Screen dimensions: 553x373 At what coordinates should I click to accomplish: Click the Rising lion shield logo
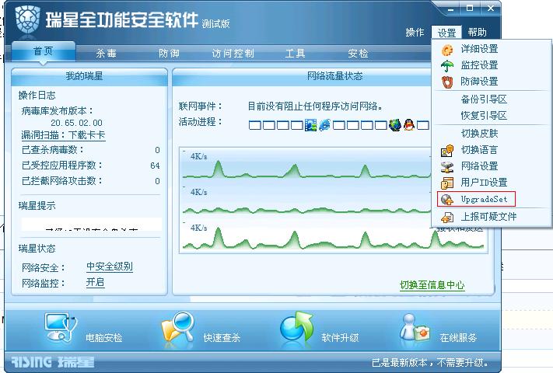tap(27, 20)
